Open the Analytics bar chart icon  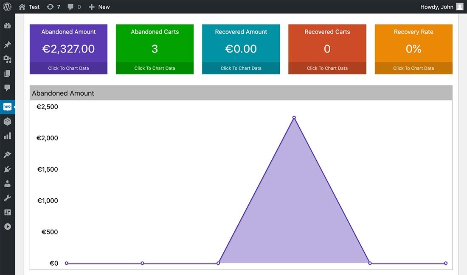coord(8,136)
